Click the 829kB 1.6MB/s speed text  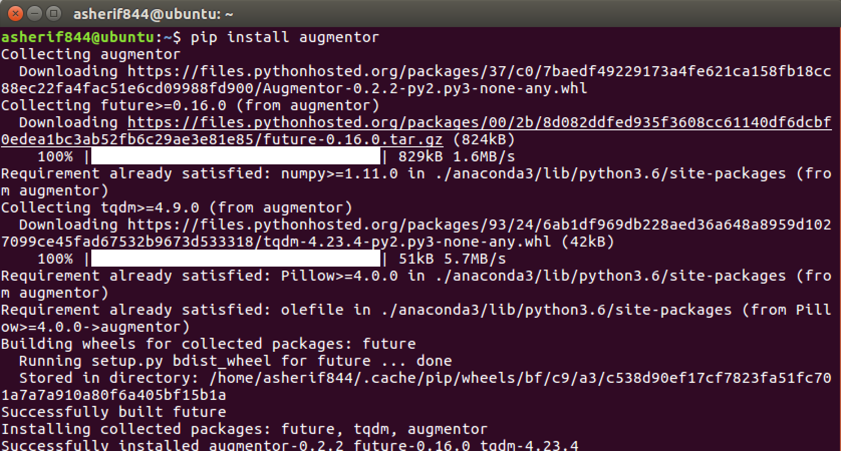click(x=457, y=156)
